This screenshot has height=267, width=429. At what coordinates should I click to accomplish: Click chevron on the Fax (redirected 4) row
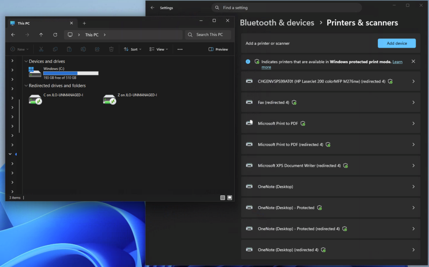tap(413, 102)
